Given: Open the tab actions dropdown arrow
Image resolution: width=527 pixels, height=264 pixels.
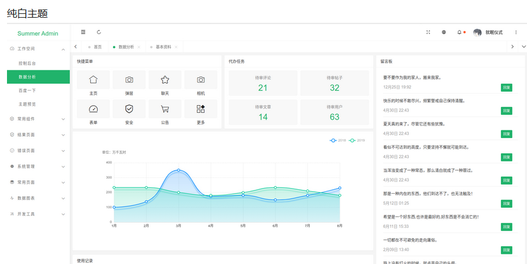Looking at the screenshot, I should (x=523, y=47).
